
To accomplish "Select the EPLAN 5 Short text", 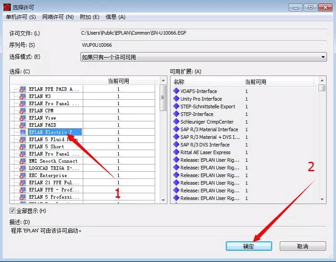I will 46,147.
